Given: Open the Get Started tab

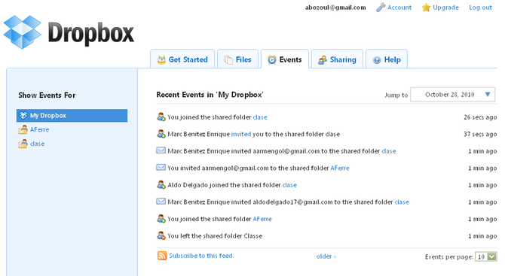Looking at the screenshot, I should (x=182, y=59).
